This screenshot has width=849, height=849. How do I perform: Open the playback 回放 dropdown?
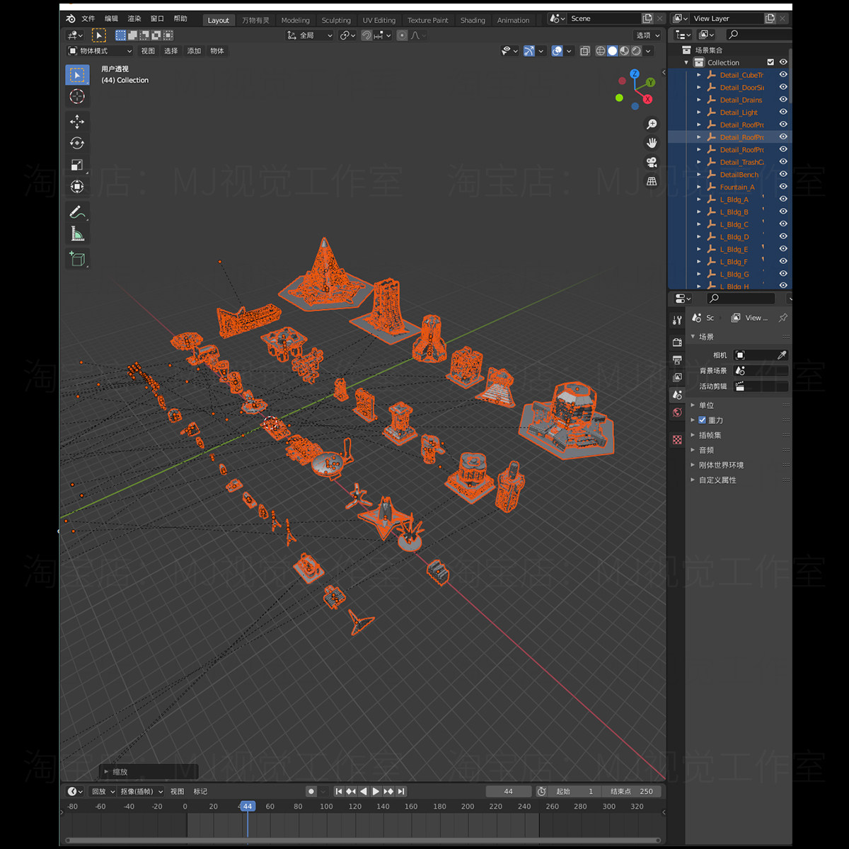point(103,792)
